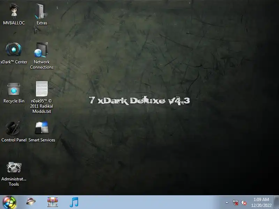Launch the UFO icon pinned on taskbar
Viewport: 279px width, 209px height.
31,202
